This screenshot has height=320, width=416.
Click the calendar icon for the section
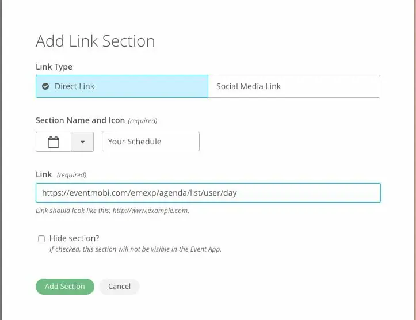click(54, 142)
